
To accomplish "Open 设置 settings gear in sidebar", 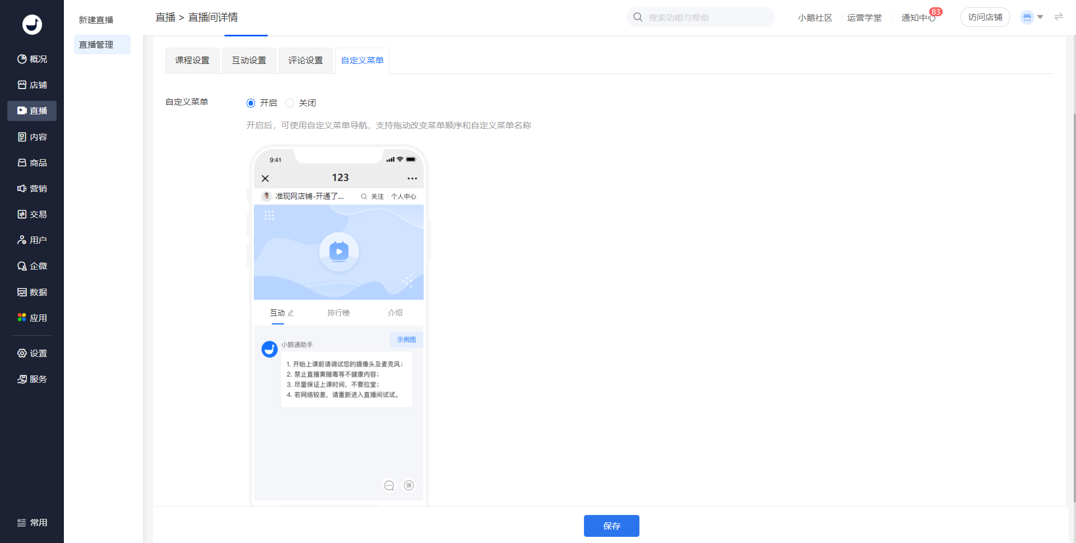I will tap(22, 353).
